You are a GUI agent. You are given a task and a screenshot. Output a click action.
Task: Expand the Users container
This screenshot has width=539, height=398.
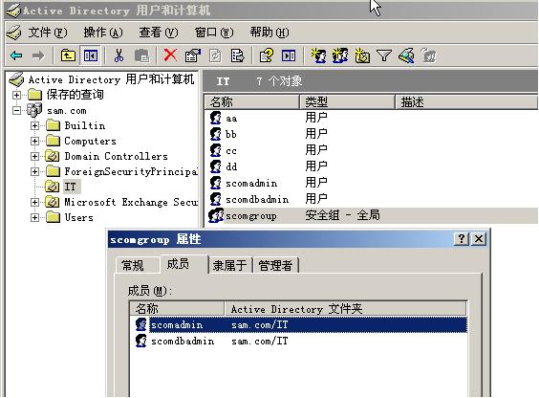tap(34, 217)
